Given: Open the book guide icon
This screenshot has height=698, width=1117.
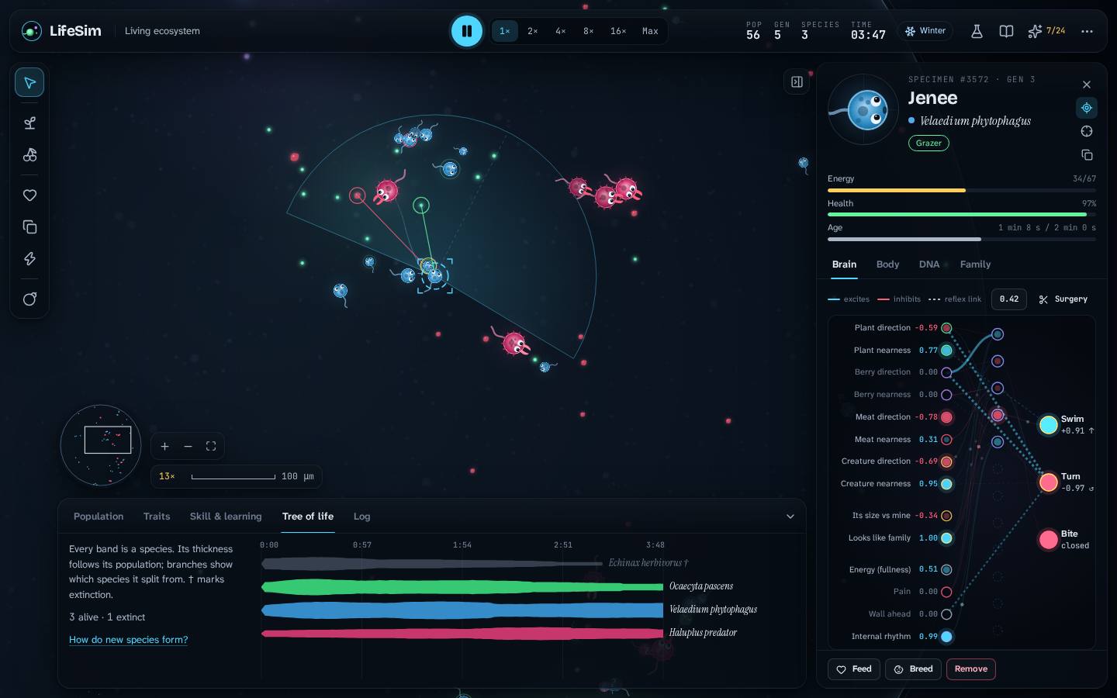Looking at the screenshot, I should point(1006,31).
